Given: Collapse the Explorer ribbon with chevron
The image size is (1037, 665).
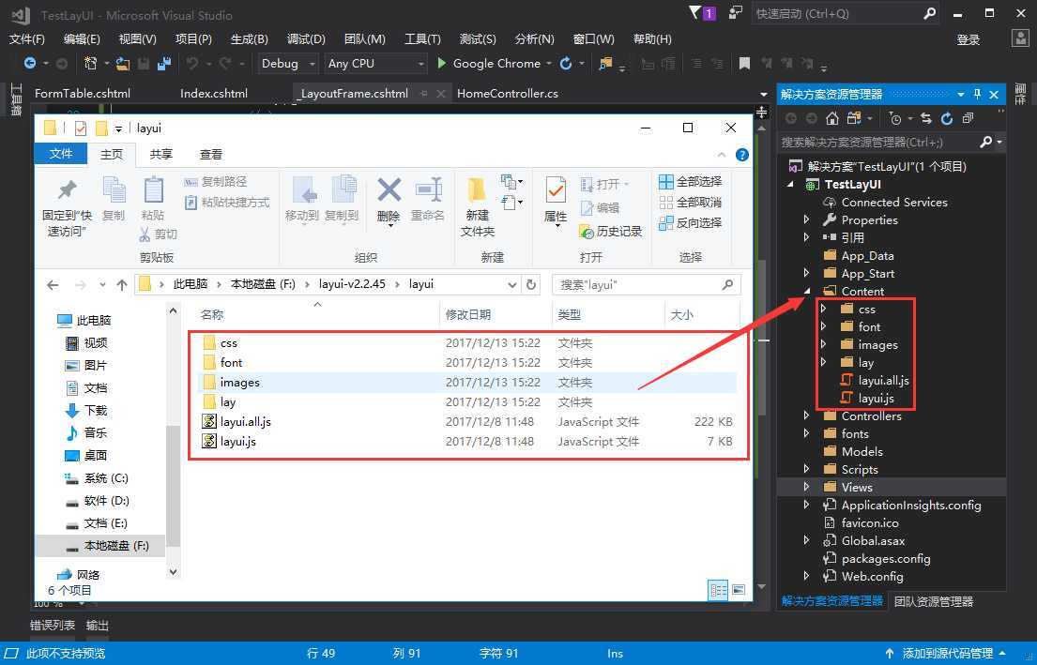Looking at the screenshot, I should point(722,155).
